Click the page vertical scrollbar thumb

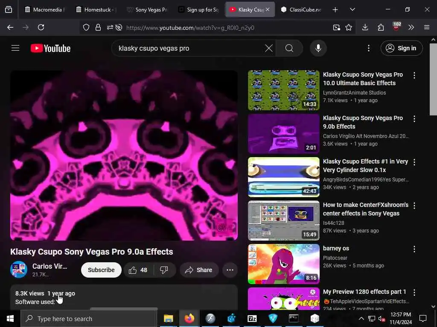click(433, 79)
